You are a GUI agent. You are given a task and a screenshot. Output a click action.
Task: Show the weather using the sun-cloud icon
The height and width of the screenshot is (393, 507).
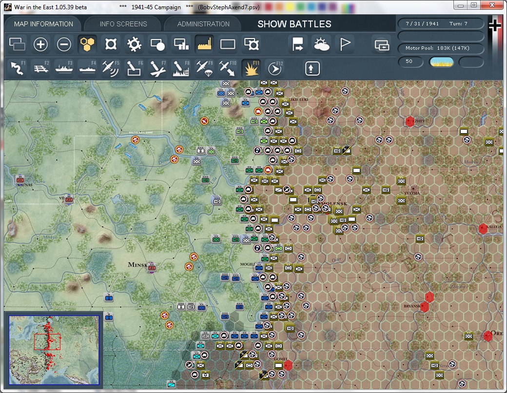click(x=321, y=44)
